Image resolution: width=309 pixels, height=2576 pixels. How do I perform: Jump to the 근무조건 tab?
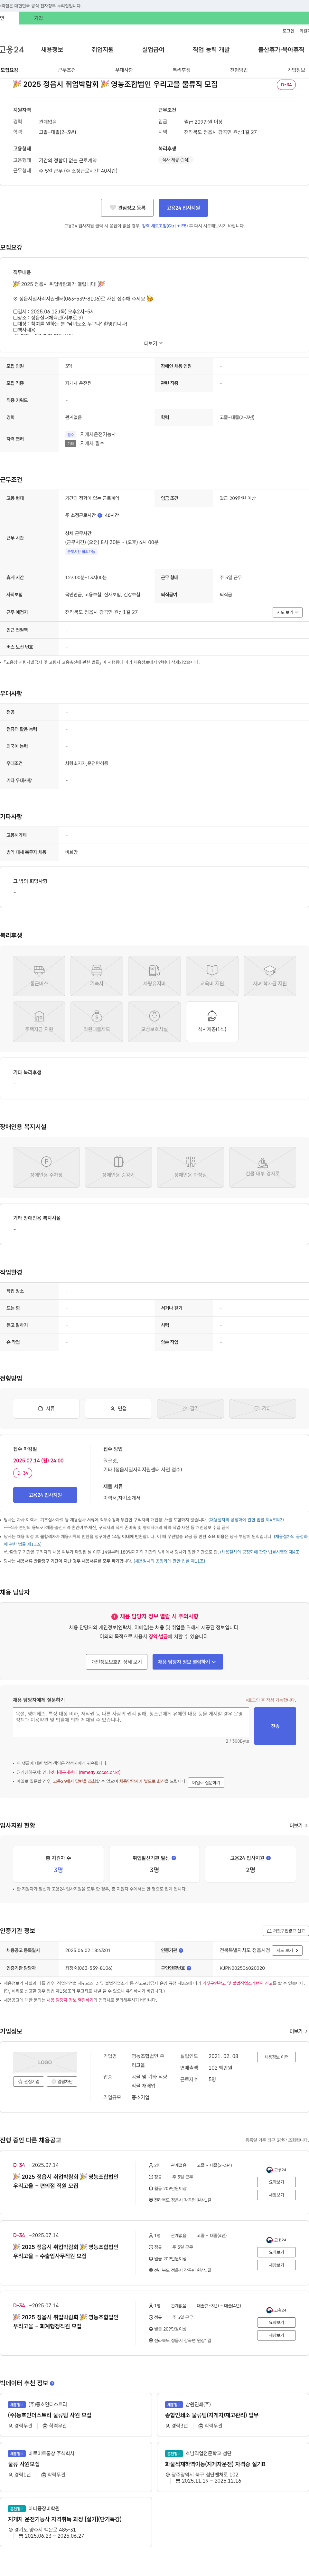67,70
